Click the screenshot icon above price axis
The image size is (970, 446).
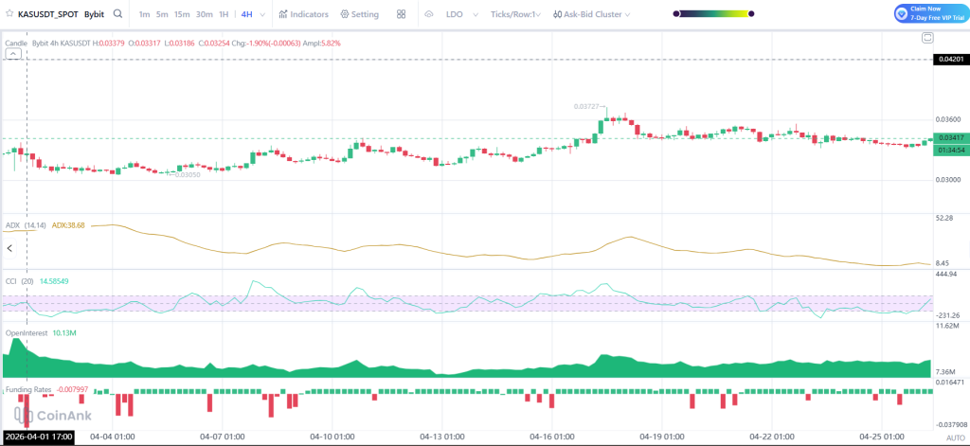click(x=928, y=37)
